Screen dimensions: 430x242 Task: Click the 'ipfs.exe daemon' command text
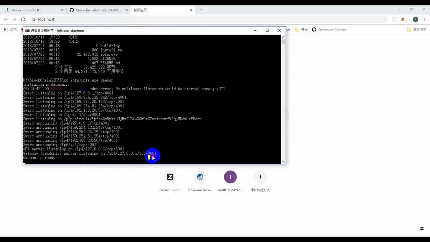pyautogui.click(x=97, y=80)
